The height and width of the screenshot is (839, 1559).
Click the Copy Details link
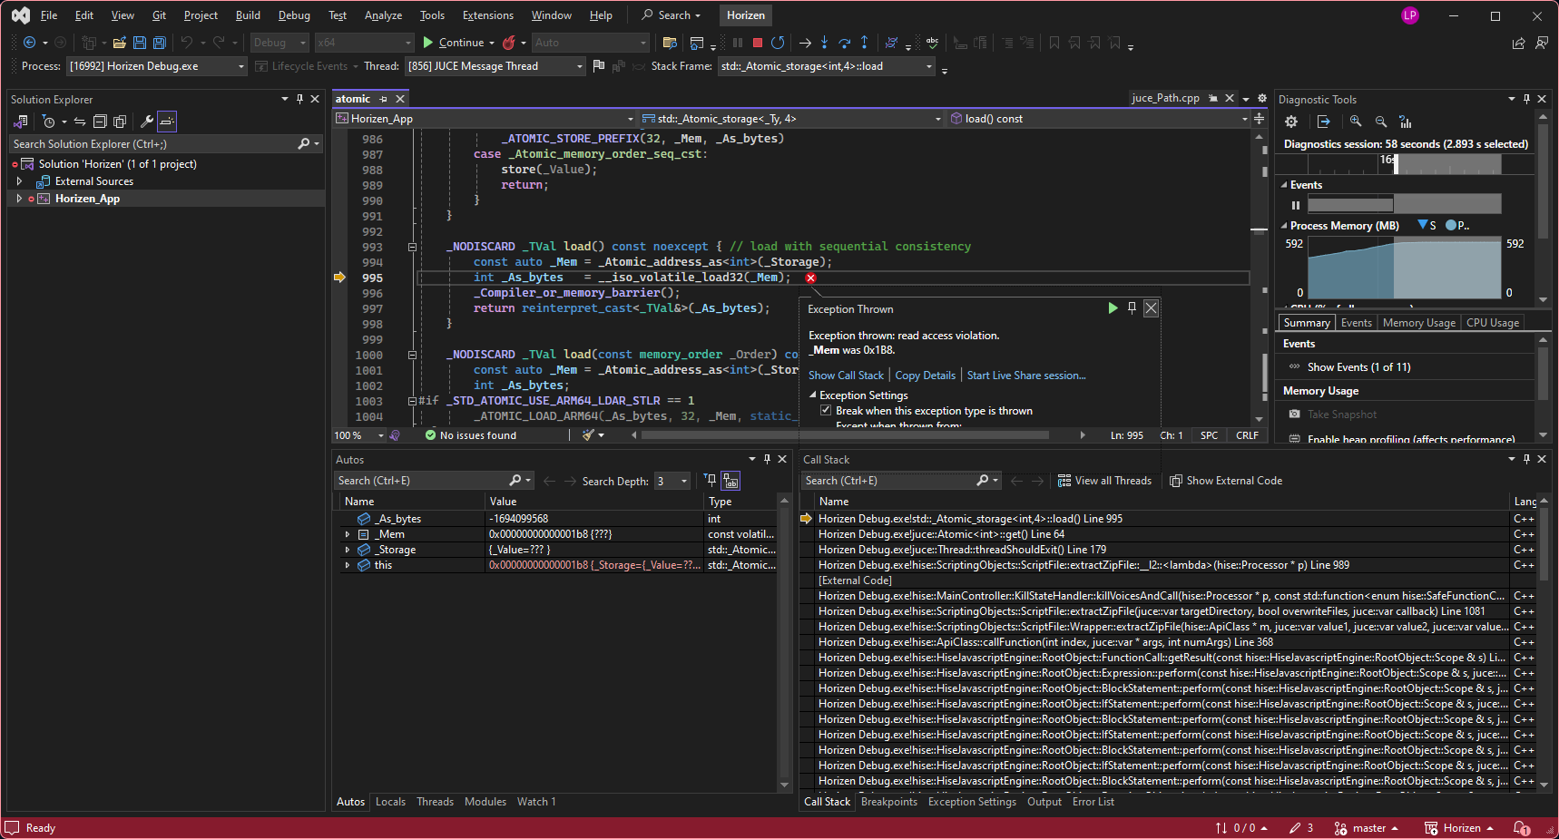click(x=926, y=376)
